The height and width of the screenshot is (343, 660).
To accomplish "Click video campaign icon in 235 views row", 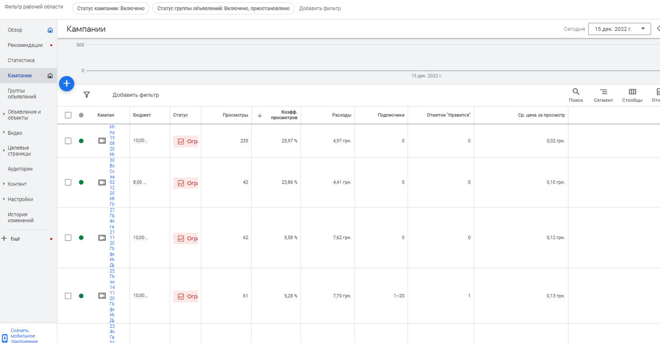I will pos(102,141).
